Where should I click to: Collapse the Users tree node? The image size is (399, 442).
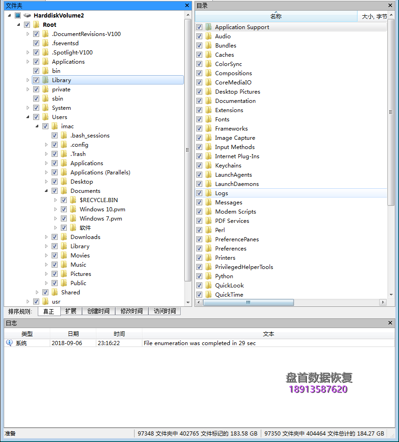pyautogui.click(x=28, y=117)
